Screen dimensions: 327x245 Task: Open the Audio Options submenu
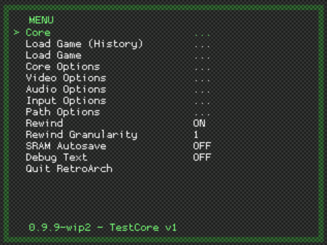66,89
